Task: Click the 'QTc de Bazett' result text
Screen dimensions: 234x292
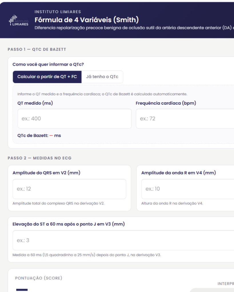Action: [39, 135]
